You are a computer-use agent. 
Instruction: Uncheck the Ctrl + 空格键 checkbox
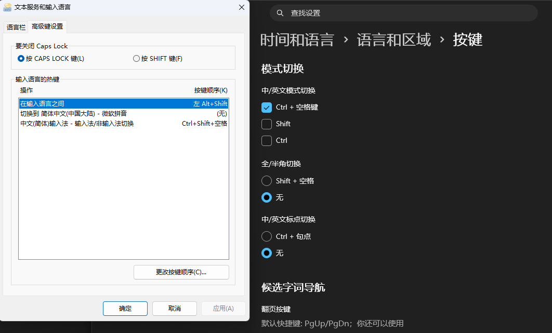[267, 108]
